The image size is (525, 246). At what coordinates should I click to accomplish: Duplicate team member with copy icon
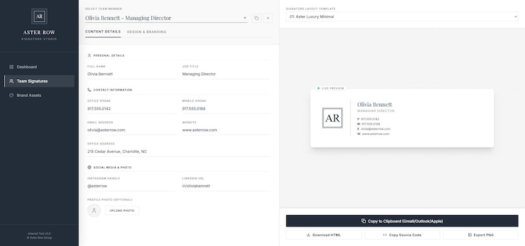257,18
